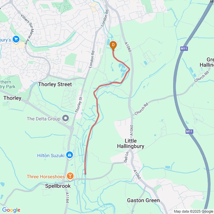The width and height of the screenshot is (214, 214).
Task: Click The Delta Group text label
Action: (x=43, y=119)
